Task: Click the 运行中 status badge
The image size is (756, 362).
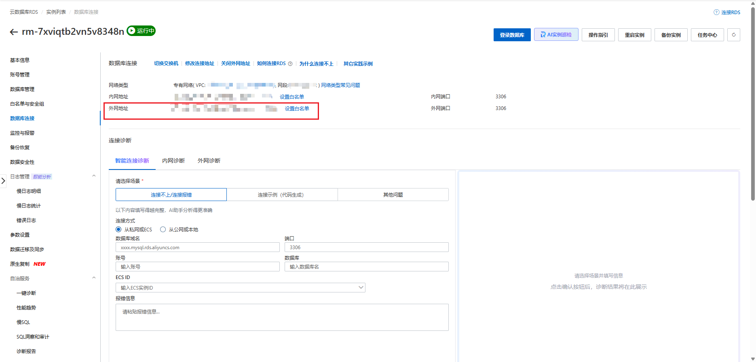Action: click(x=141, y=31)
